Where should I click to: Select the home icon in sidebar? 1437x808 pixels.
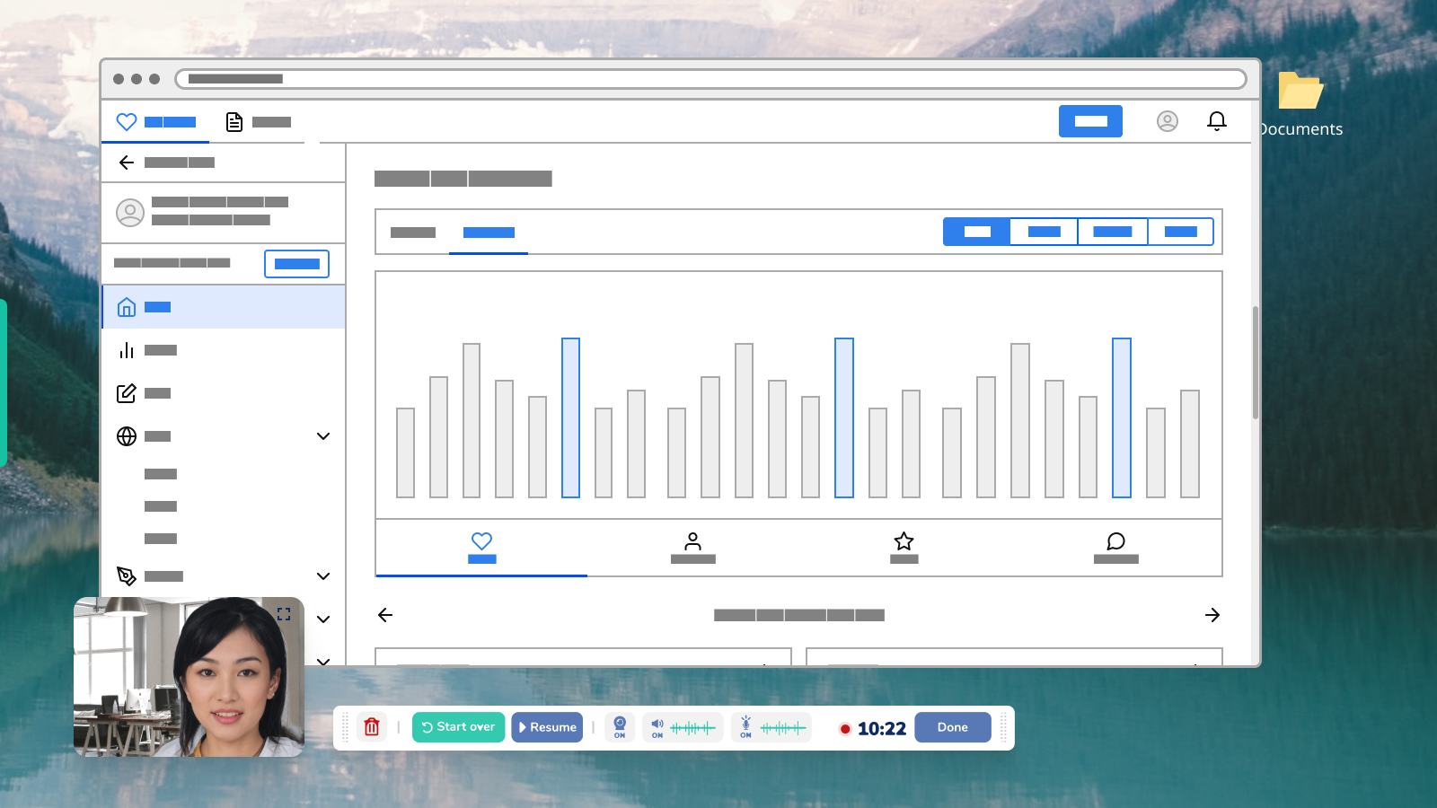coord(127,307)
